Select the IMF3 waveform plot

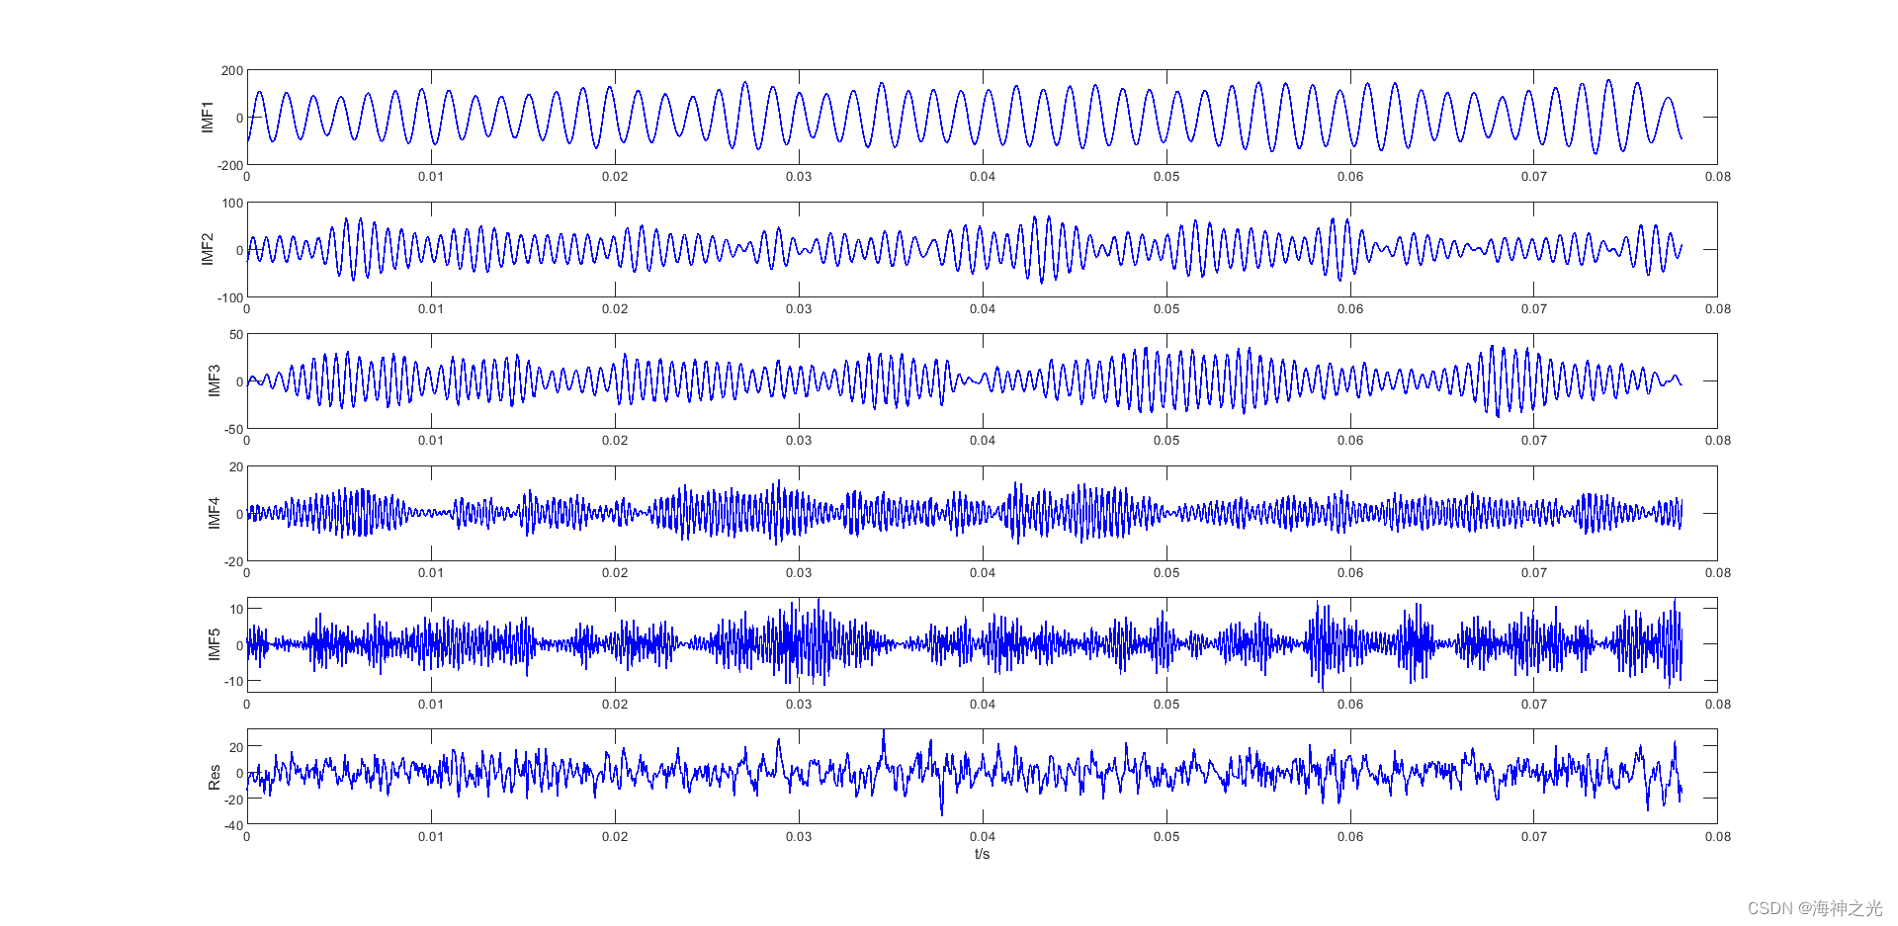(x=982, y=380)
